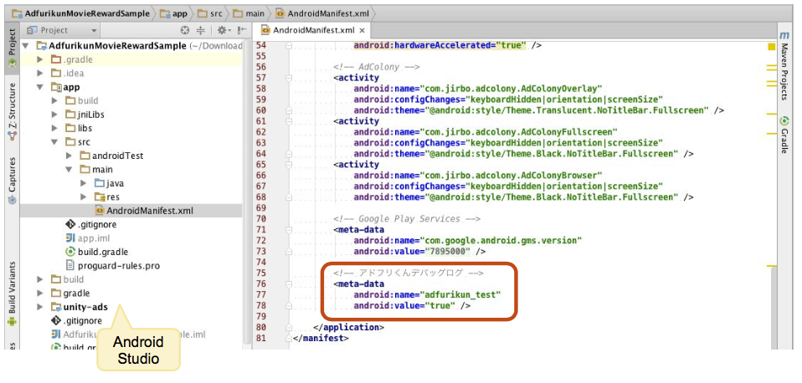This screenshot has height=383, width=802.
Task: Open the Captures tool window
Action: point(11,181)
